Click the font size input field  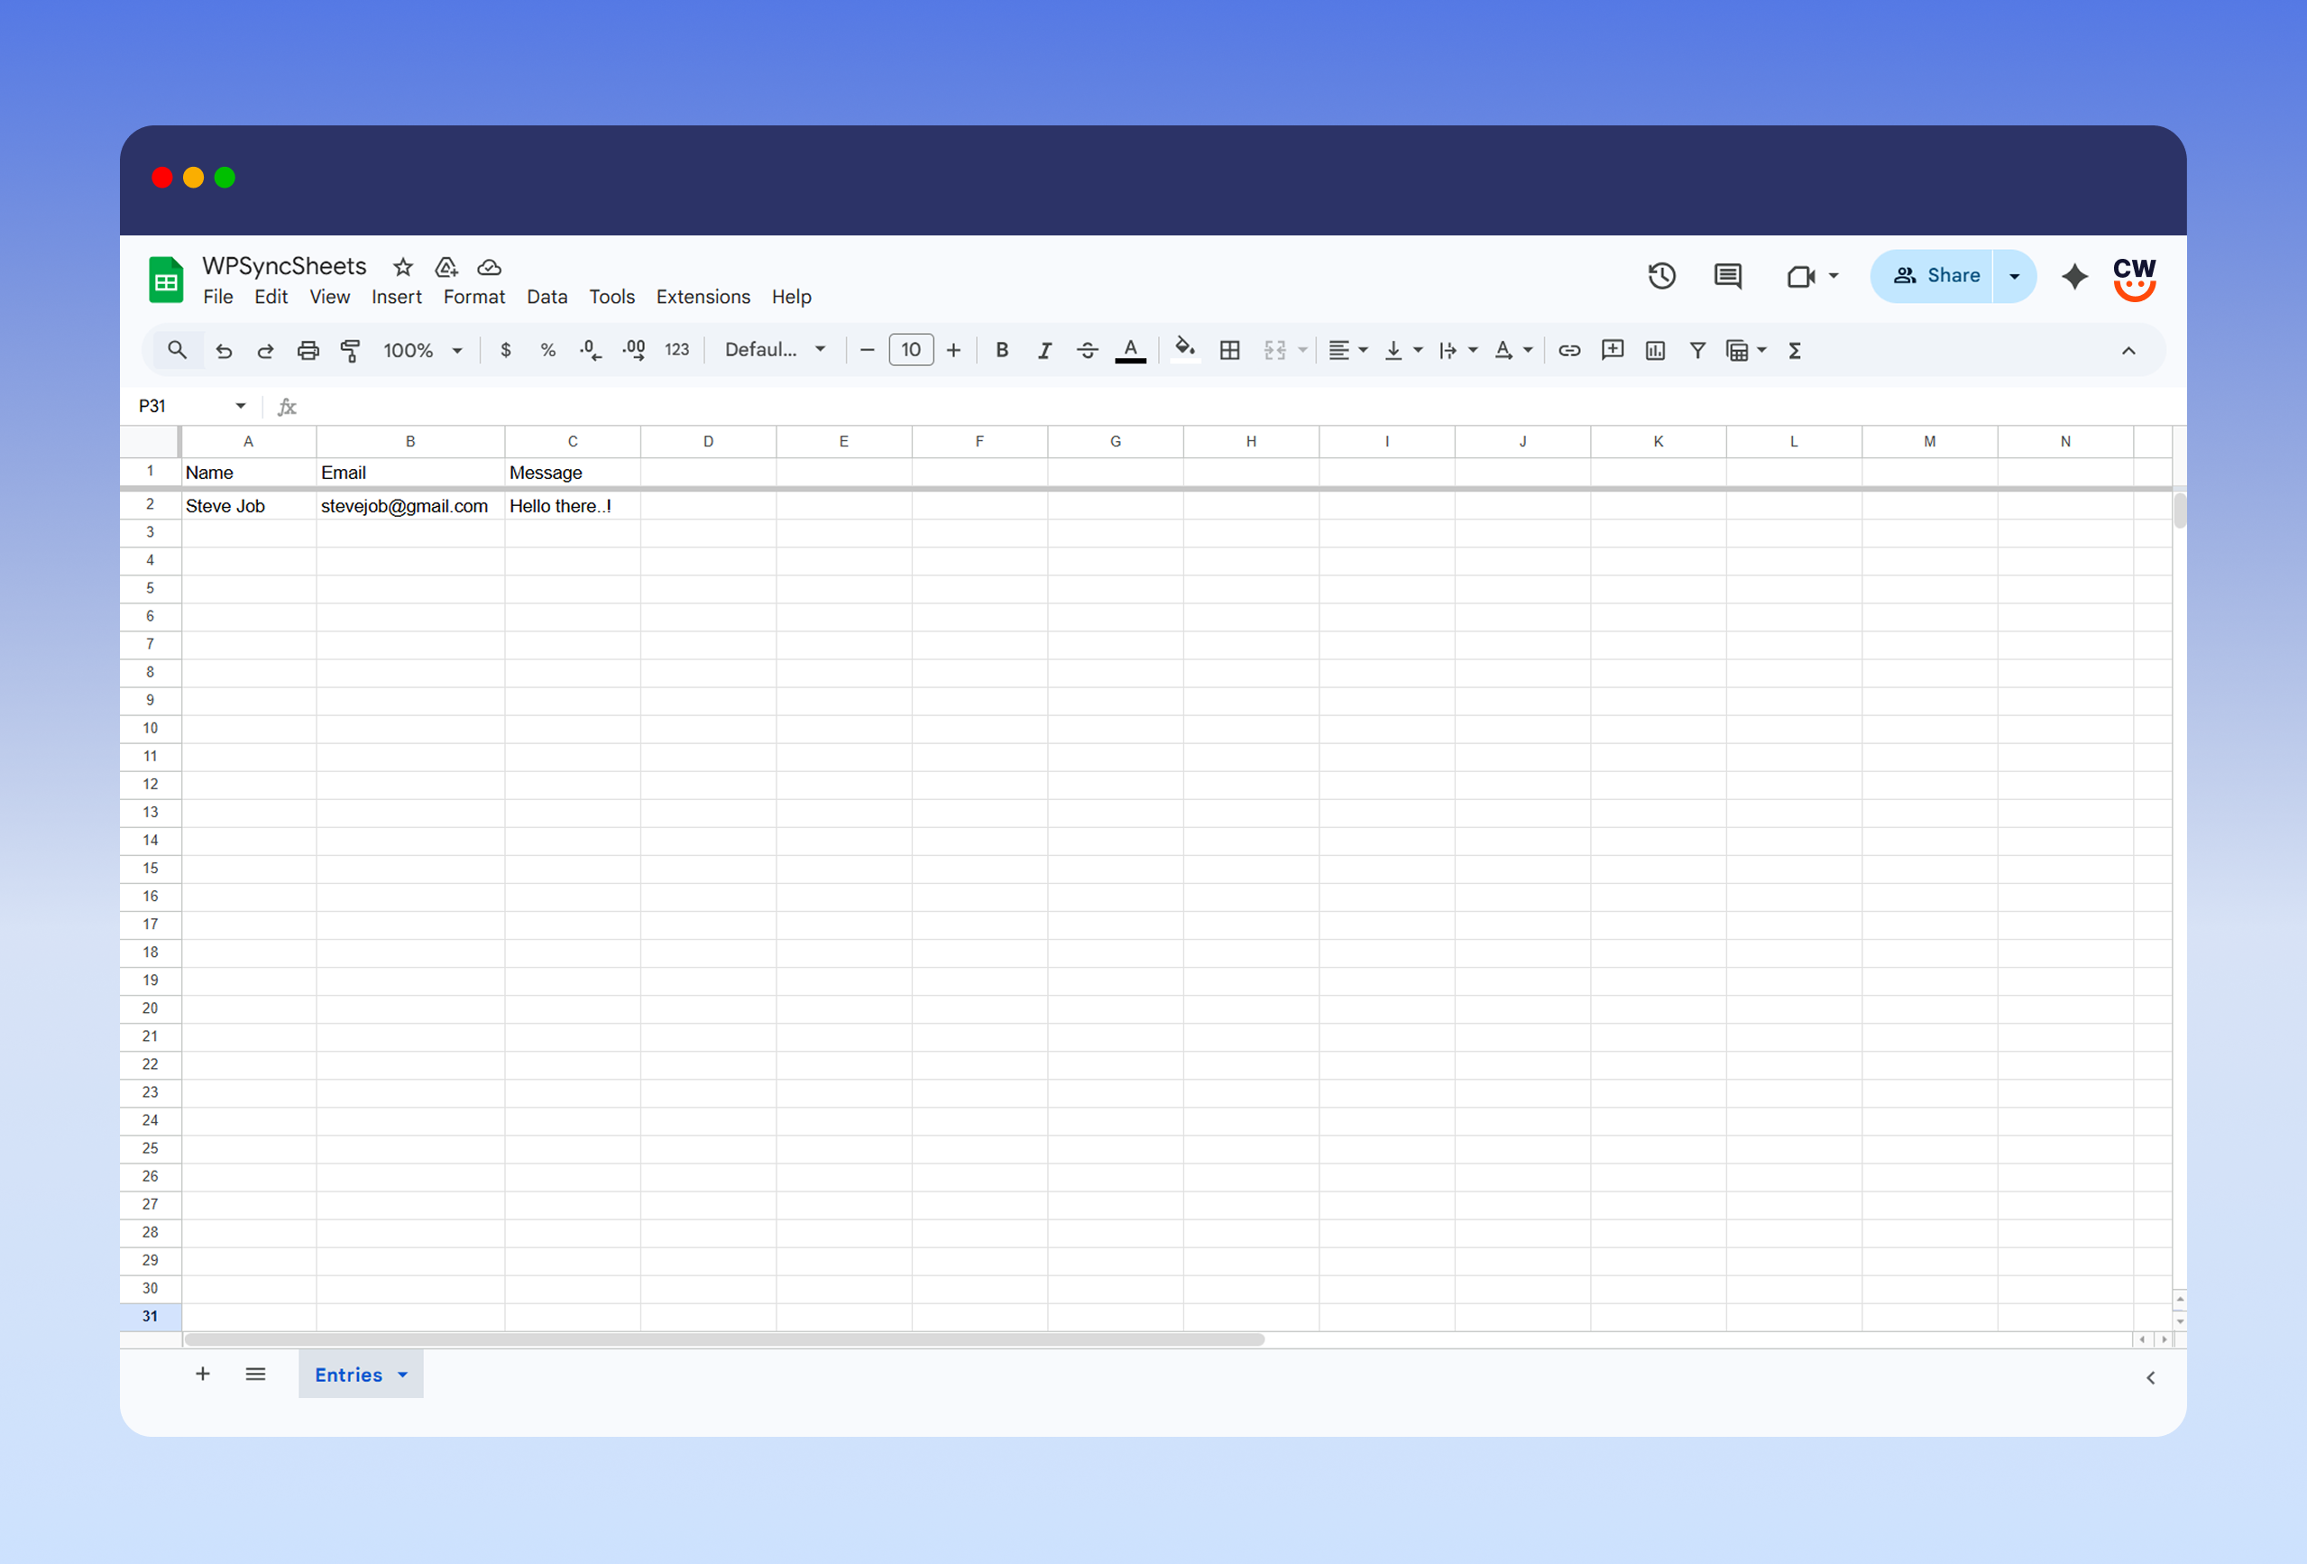[911, 350]
